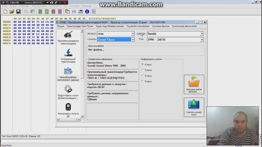Click the status bar text Тип: Xicor X24C01
The height and width of the screenshot is (147, 262).
14,136
